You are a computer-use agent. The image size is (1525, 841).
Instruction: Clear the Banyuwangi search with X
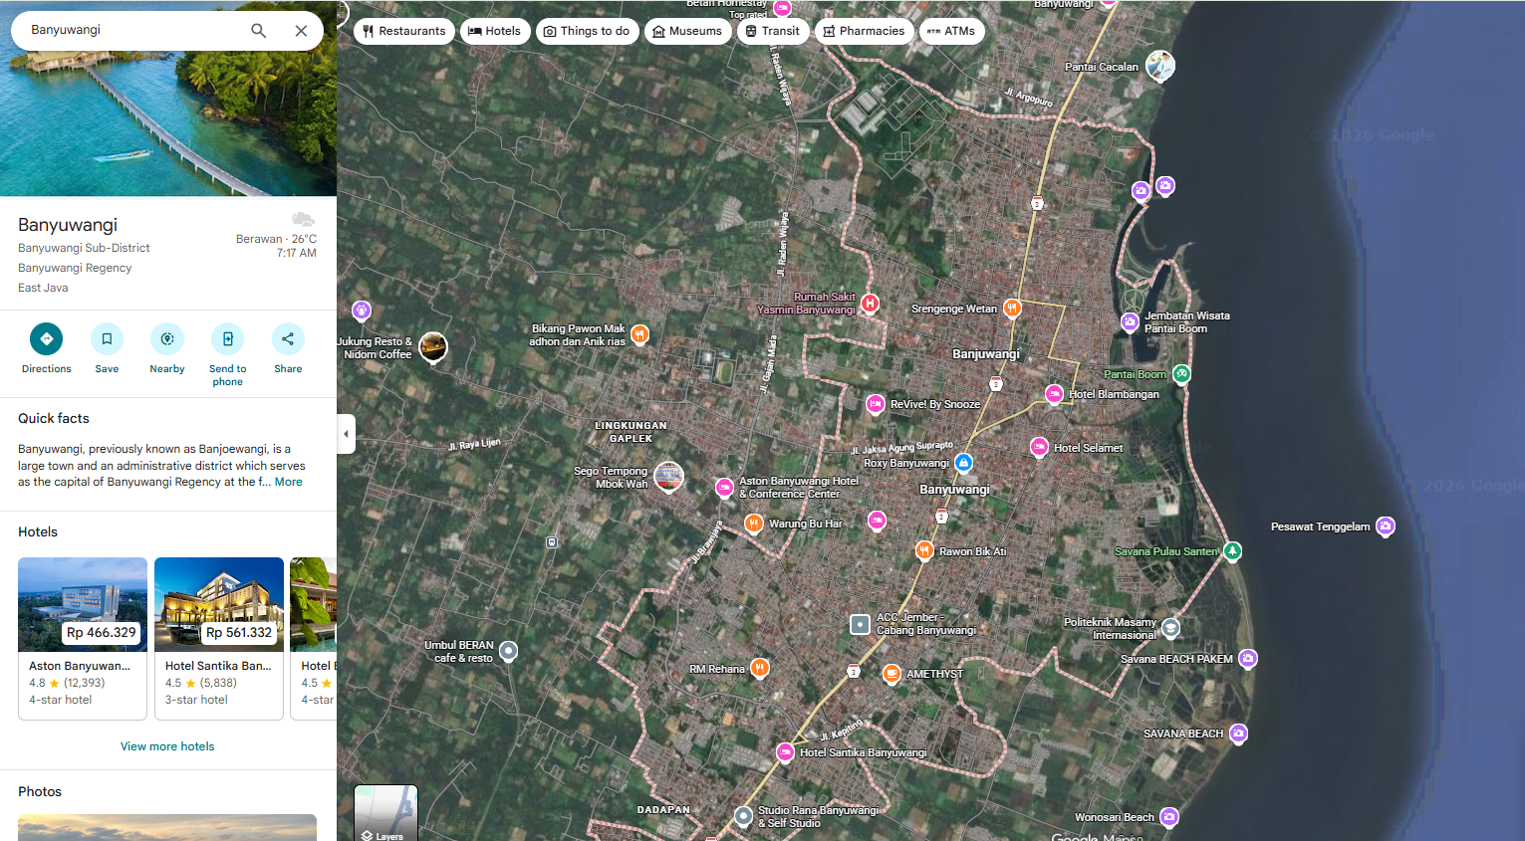coord(301,31)
